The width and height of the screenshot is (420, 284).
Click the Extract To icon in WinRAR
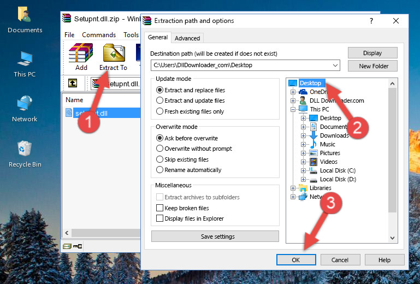[114, 53]
